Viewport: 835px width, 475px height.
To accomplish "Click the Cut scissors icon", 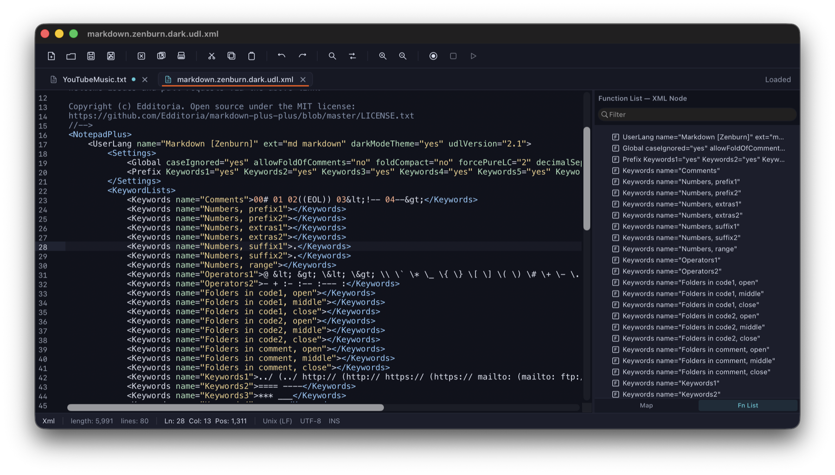I will click(212, 56).
